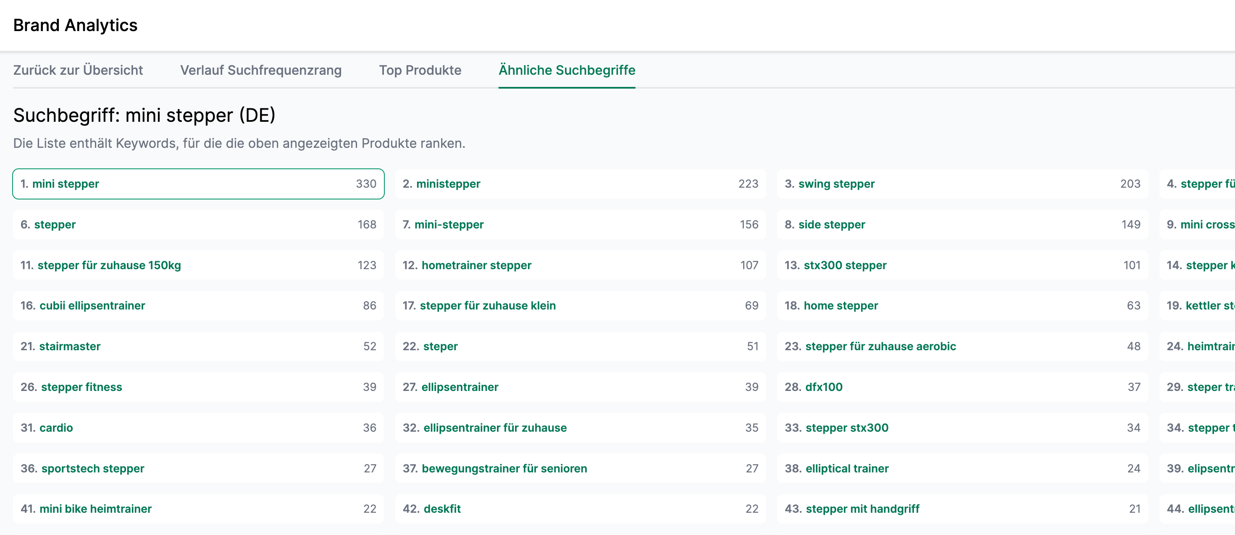This screenshot has width=1235, height=535.
Task: Switch to the Top Produkte tab
Action: pyautogui.click(x=420, y=70)
